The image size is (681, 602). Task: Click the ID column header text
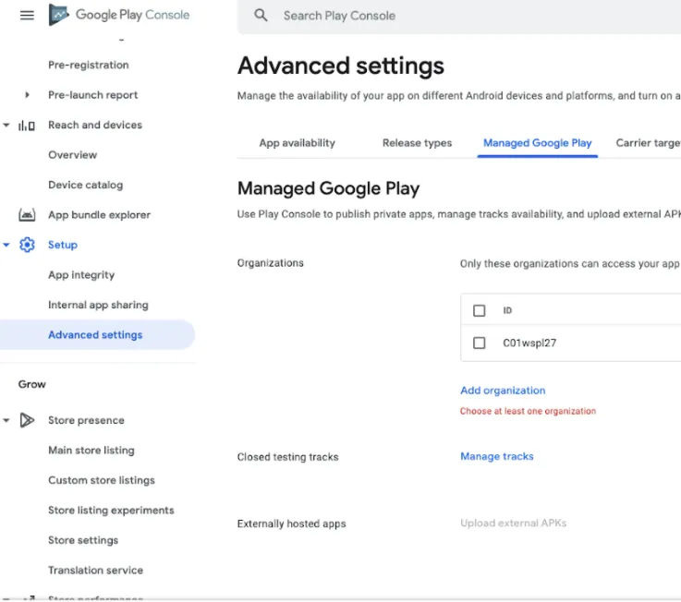(x=507, y=311)
